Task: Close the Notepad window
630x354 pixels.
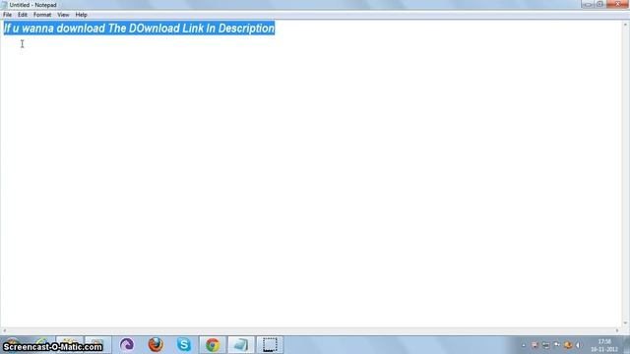Action: (x=618, y=4)
